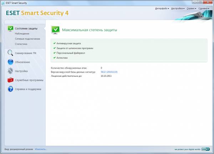This screenshot has width=214, height=154.
Task: Open Служебные программы section label
Action: pyautogui.click(x=29, y=80)
